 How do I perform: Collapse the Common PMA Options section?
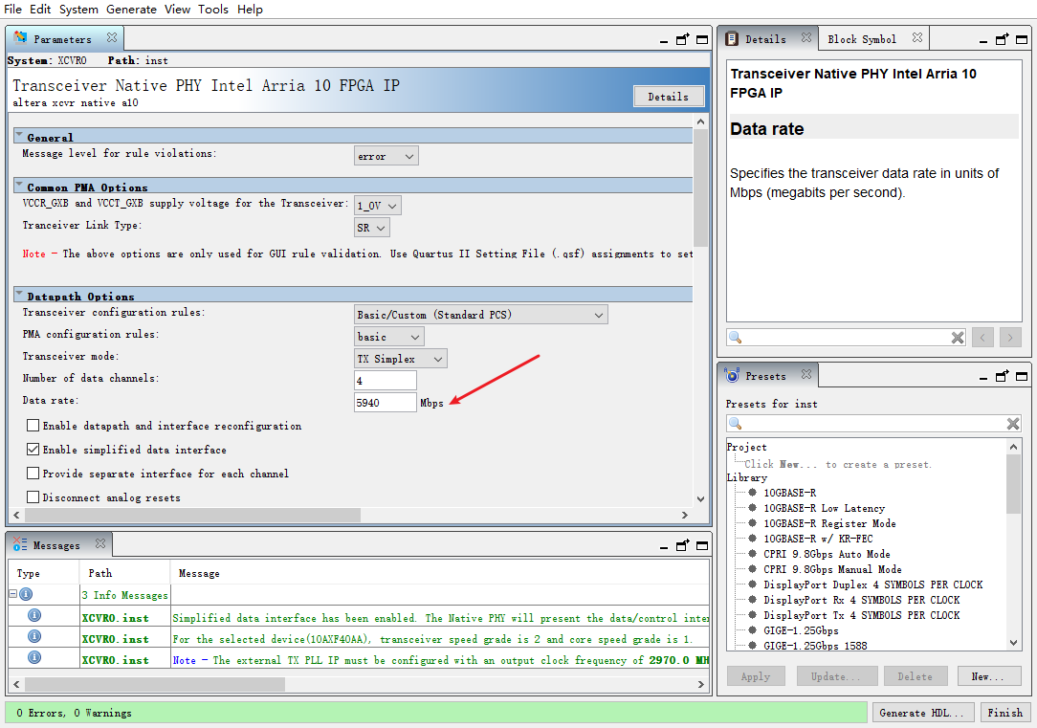[x=19, y=185]
